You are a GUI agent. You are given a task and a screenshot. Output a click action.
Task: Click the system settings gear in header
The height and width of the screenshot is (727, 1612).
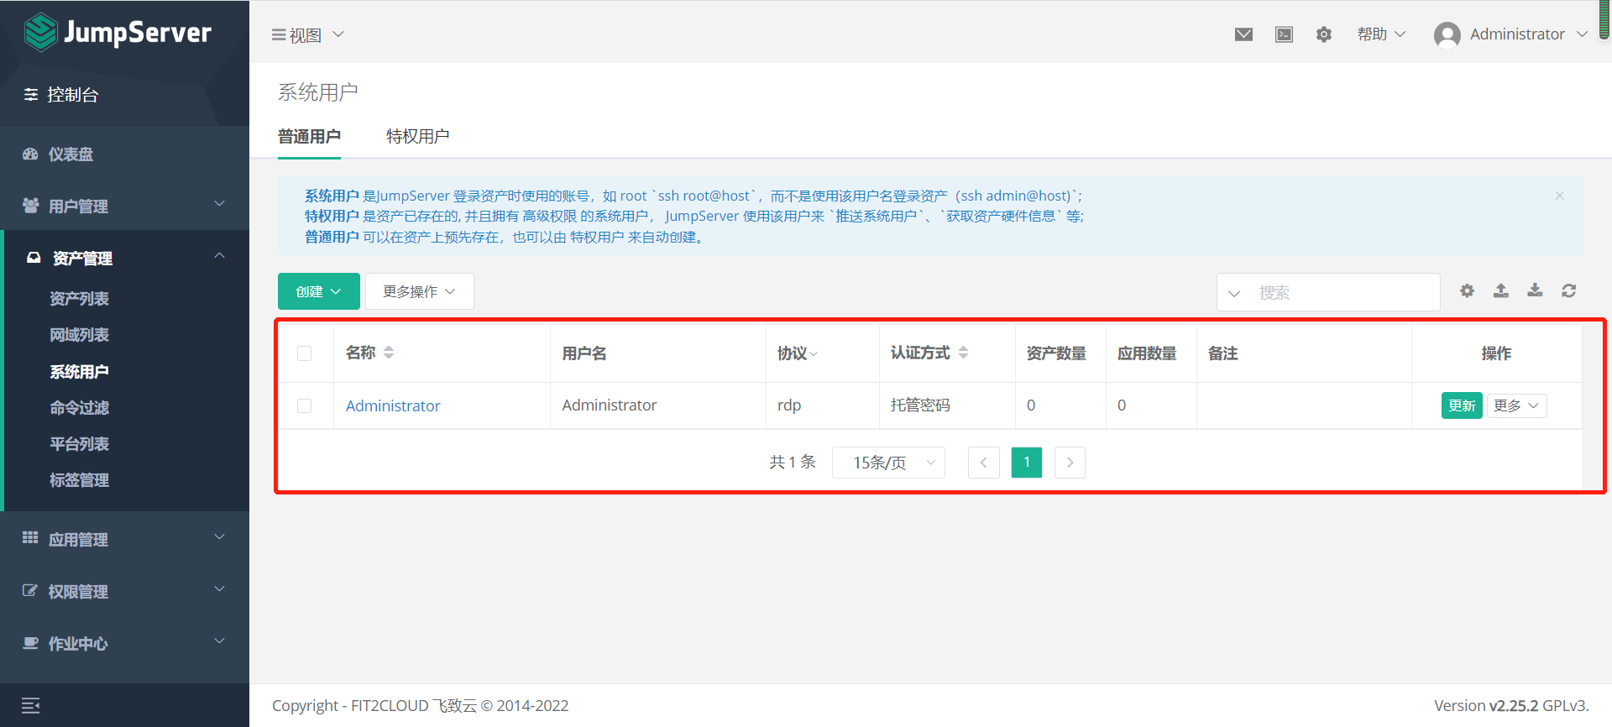point(1324,34)
